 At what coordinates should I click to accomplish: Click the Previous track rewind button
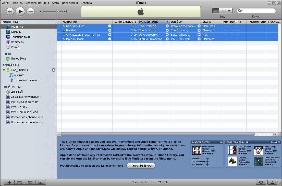[10, 11]
